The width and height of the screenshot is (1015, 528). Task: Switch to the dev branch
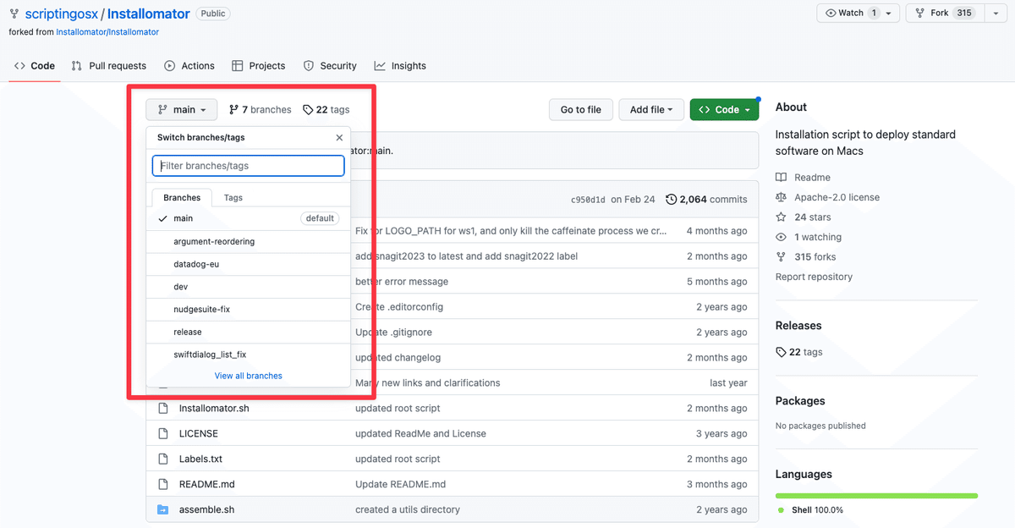click(x=248, y=287)
